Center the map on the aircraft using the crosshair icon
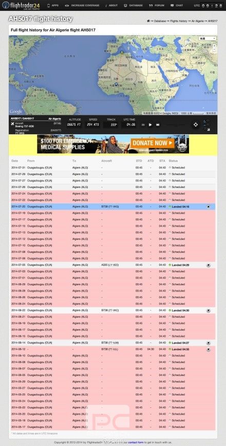 click(x=195, y=125)
